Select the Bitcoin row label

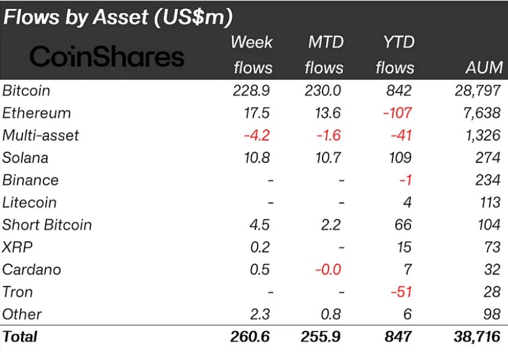pos(26,91)
